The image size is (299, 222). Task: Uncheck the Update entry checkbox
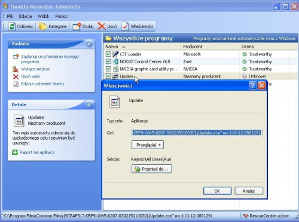click(x=108, y=76)
